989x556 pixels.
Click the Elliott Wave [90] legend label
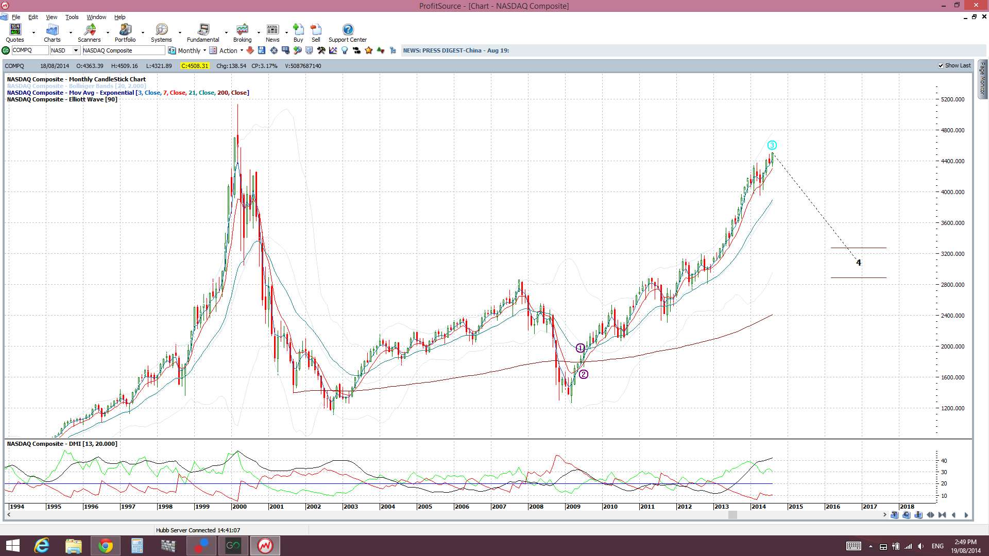(x=62, y=99)
